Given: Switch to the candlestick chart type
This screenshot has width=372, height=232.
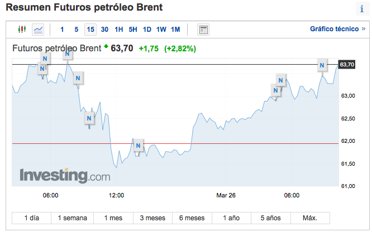Looking at the screenshot, I should pyautogui.click(x=22, y=29).
